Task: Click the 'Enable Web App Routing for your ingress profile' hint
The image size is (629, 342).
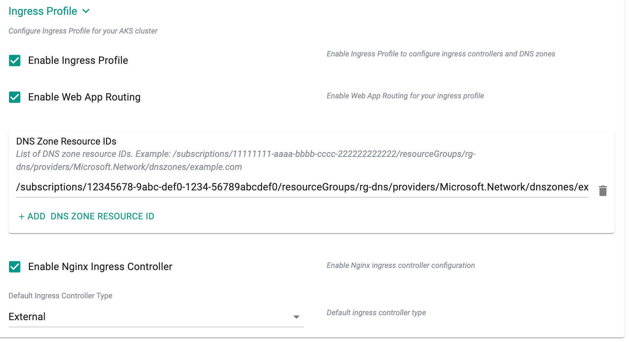Action: coord(405,96)
